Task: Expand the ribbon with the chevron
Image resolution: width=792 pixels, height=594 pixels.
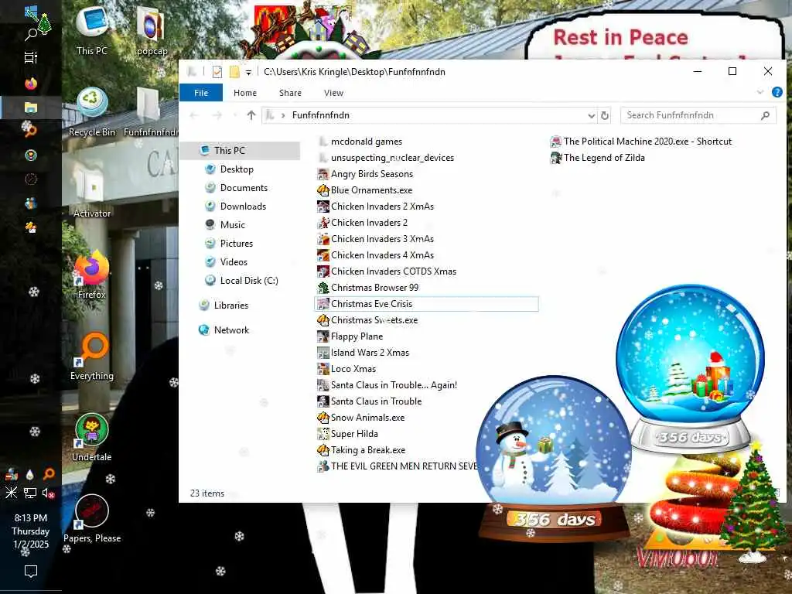Action: [760, 92]
